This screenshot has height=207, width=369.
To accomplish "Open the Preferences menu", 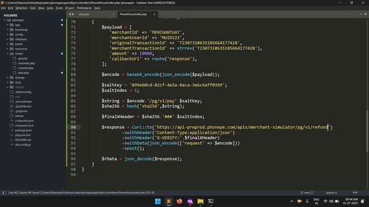I will coord(84,8).
